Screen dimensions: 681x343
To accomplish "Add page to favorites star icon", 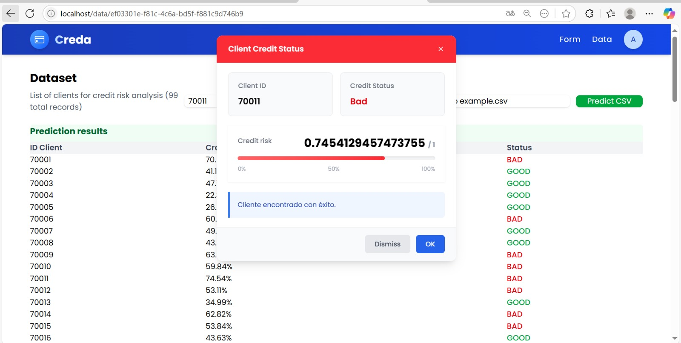I will click(566, 14).
